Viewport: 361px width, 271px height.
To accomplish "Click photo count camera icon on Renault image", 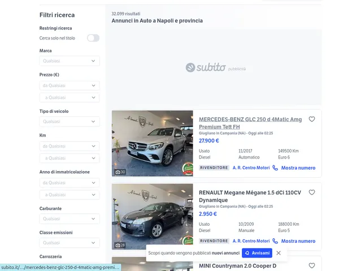I will click(x=118, y=245).
